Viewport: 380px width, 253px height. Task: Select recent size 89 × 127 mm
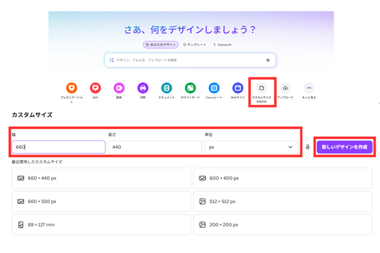click(101, 225)
